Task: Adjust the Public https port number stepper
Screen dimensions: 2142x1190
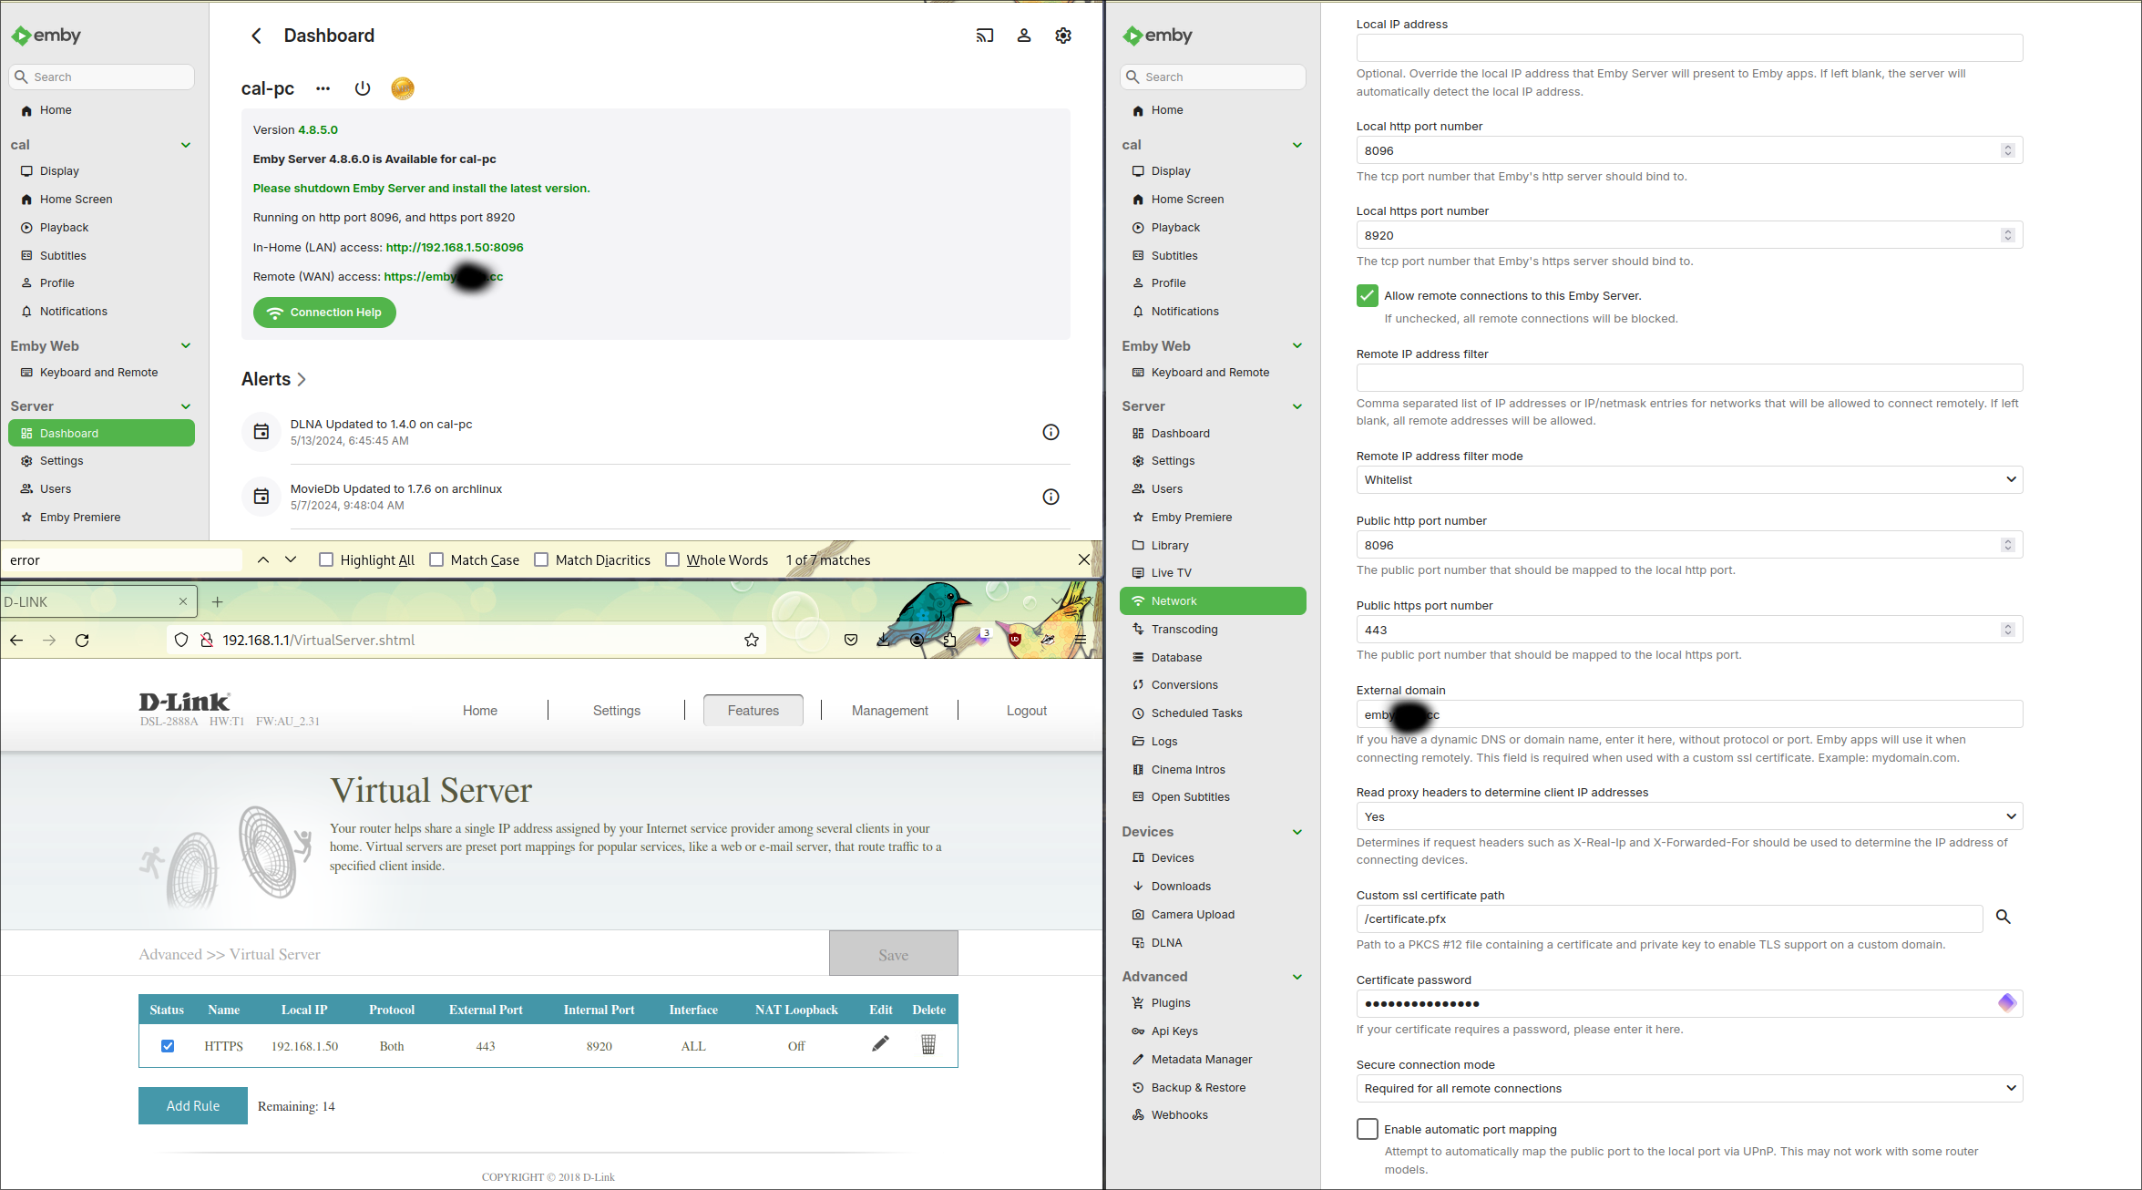Action: click(2008, 630)
